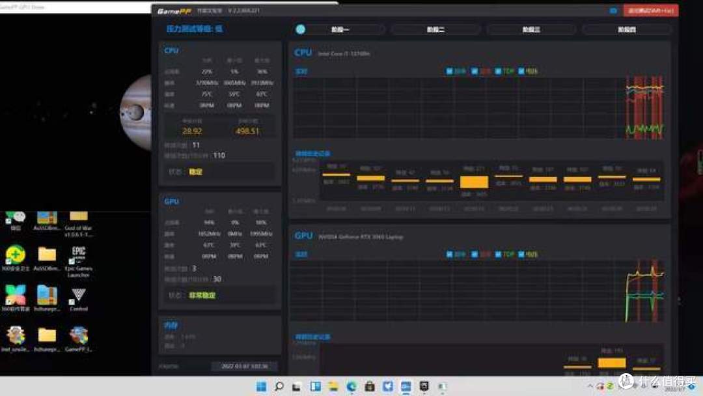Toggle voltage (电压) checkbox in CPU chart
Screen dimensions: 703x396
[x=522, y=72]
